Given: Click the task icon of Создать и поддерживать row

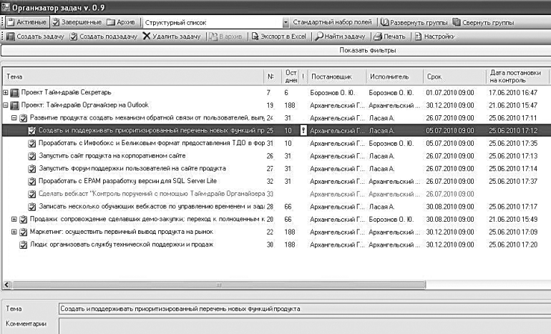Looking at the screenshot, I should click(31, 131).
